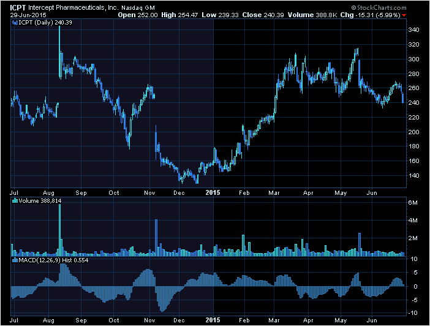
Task: Click the 6M volume axis label
Action: point(413,203)
